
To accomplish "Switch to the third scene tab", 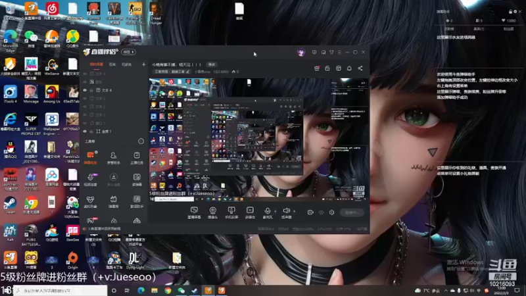I will (x=126, y=64).
